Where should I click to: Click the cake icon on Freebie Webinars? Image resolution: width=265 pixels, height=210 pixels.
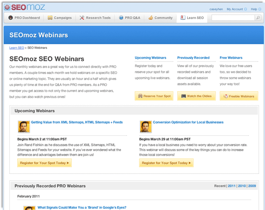pyautogui.click(x=225, y=96)
